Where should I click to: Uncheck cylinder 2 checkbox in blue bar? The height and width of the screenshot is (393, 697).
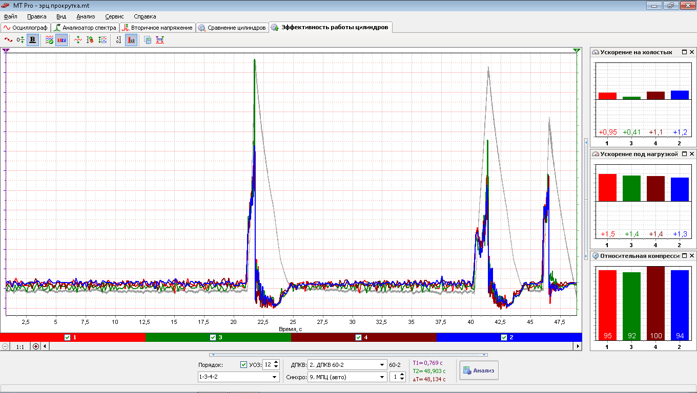click(x=504, y=337)
